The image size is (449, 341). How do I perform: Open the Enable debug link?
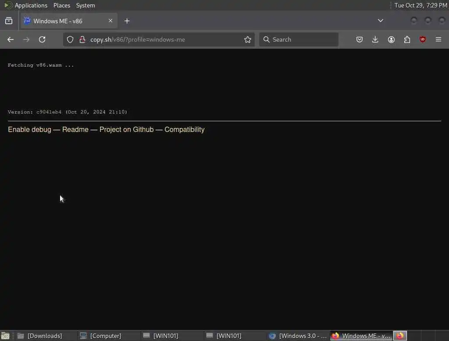pos(29,130)
